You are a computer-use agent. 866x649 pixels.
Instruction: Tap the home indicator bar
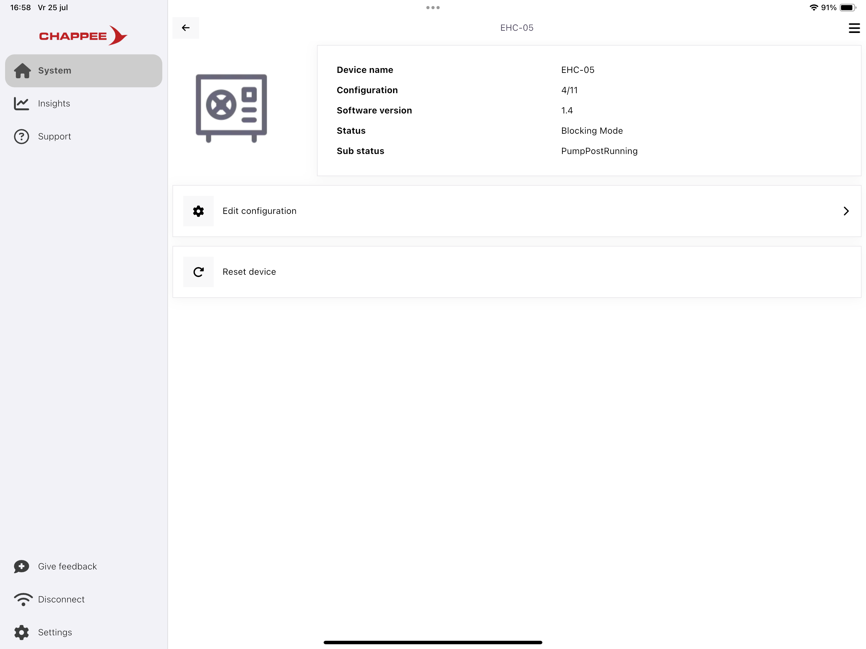point(433,642)
